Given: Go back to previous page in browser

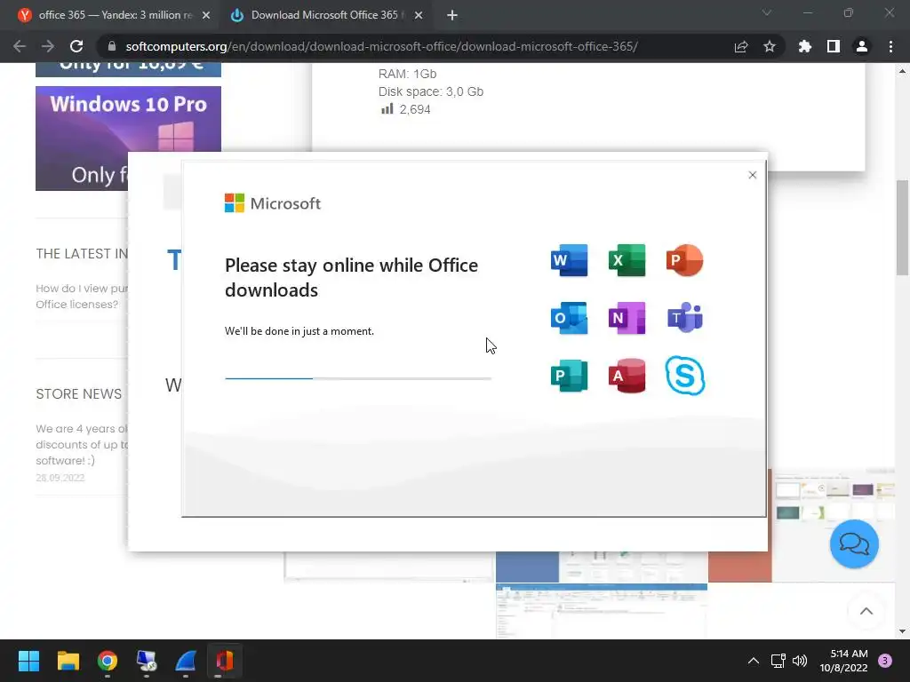Looking at the screenshot, I should point(20,46).
